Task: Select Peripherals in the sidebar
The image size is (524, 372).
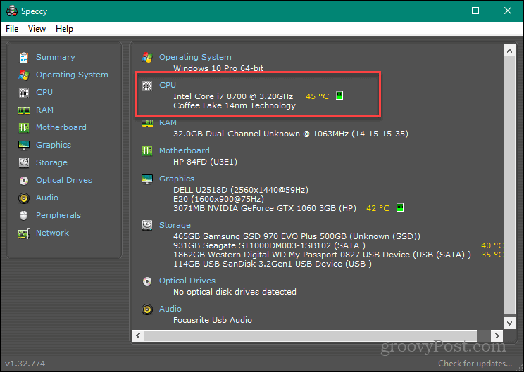Action: tap(58, 215)
